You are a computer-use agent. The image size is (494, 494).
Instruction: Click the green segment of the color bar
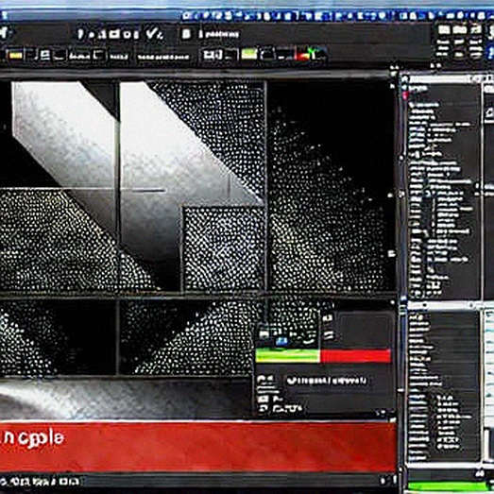[288, 355]
